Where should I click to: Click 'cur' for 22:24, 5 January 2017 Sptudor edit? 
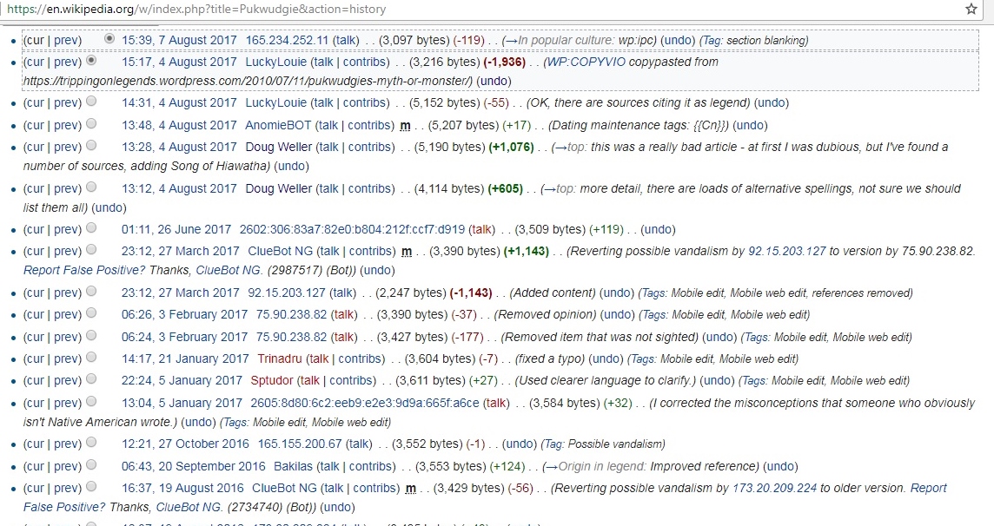pyautogui.click(x=35, y=380)
